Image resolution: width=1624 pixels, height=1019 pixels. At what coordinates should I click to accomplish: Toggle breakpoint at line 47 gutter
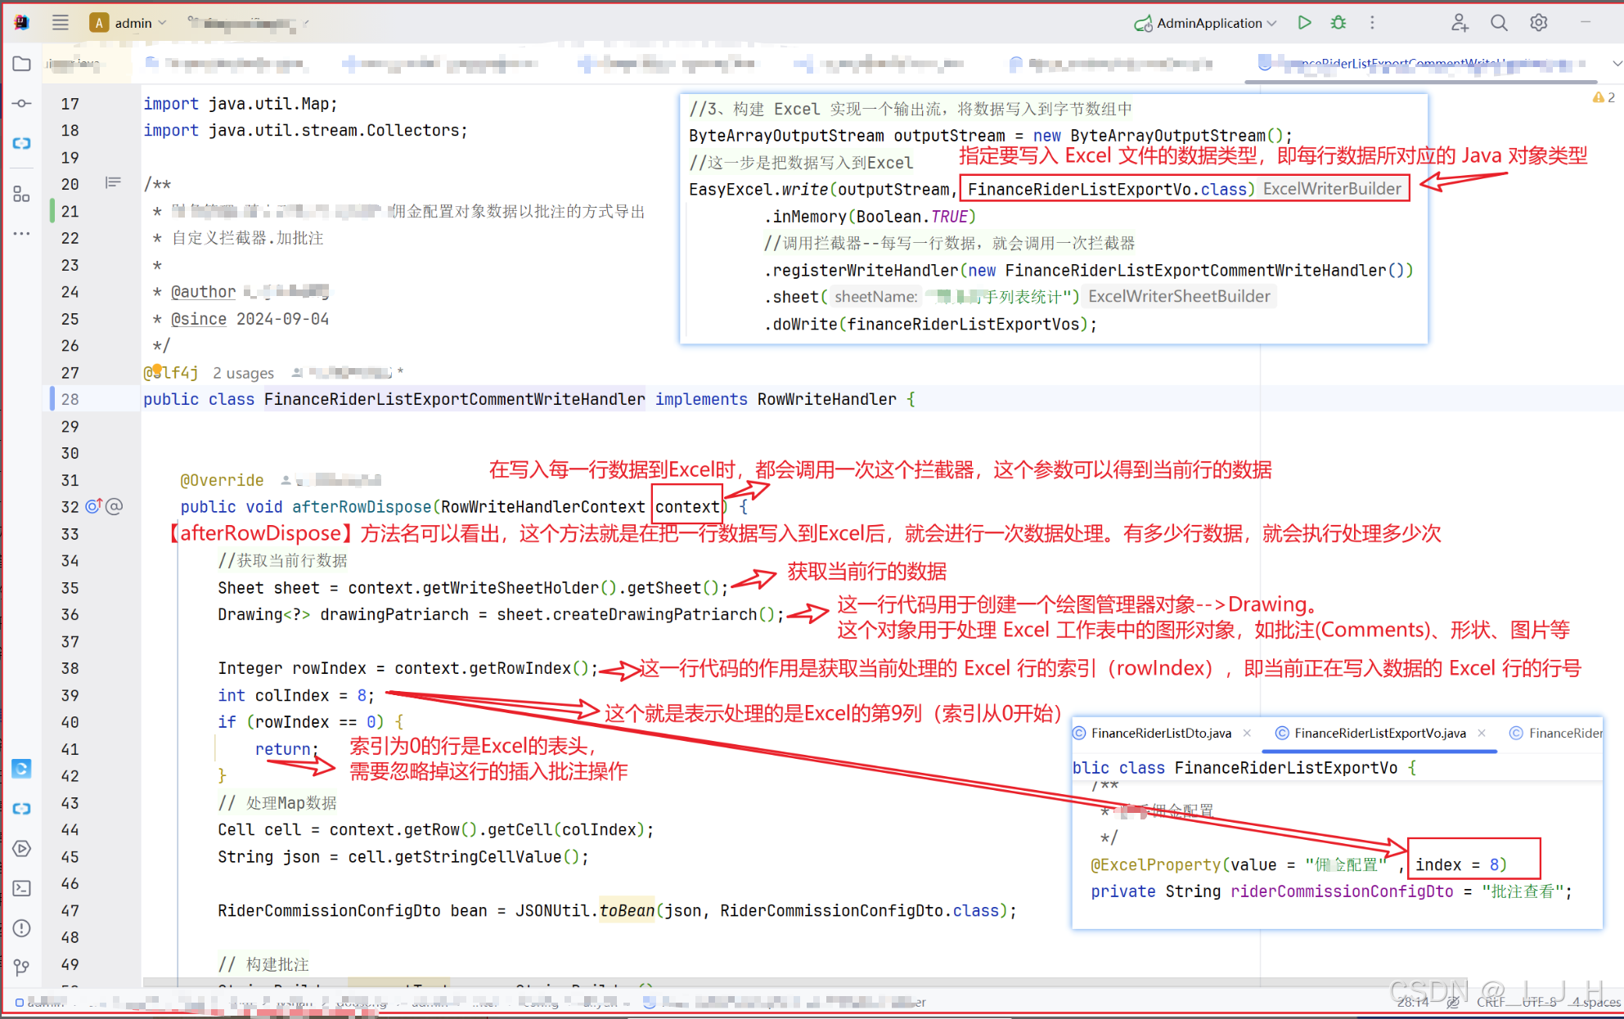tap(70, 910)
